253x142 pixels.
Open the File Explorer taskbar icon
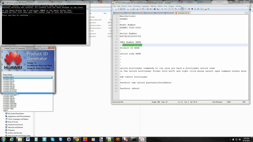[20, 139]
